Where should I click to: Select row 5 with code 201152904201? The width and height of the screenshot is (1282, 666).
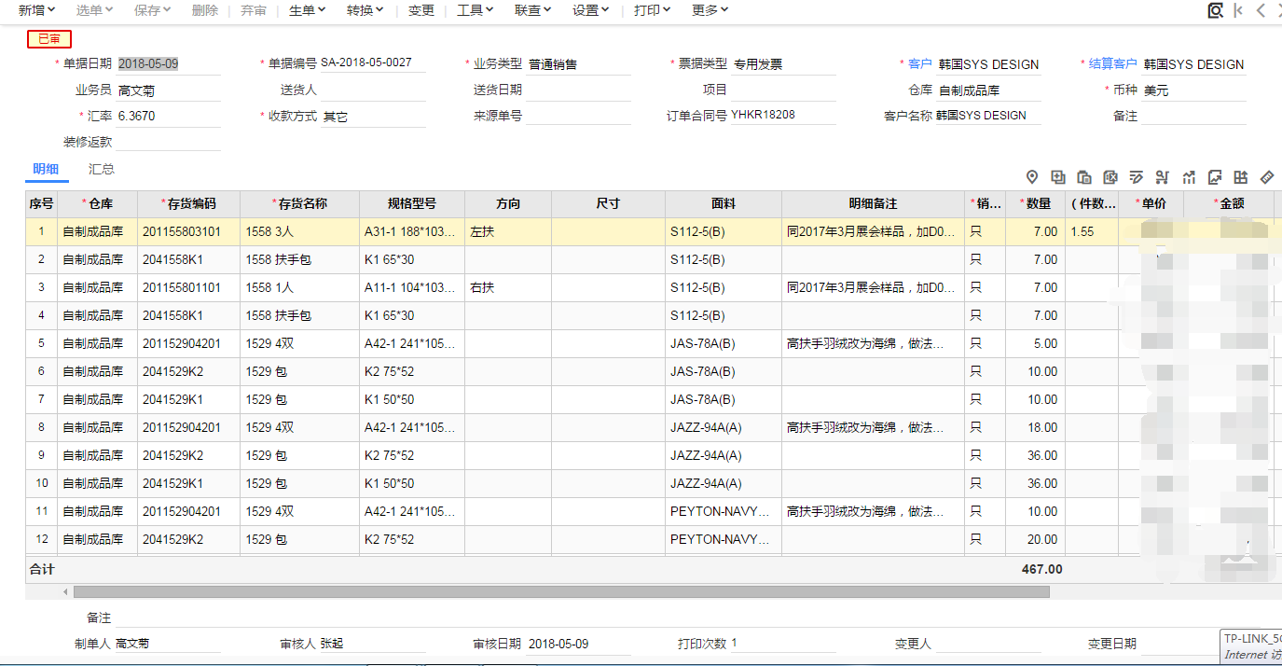[182, 343]
